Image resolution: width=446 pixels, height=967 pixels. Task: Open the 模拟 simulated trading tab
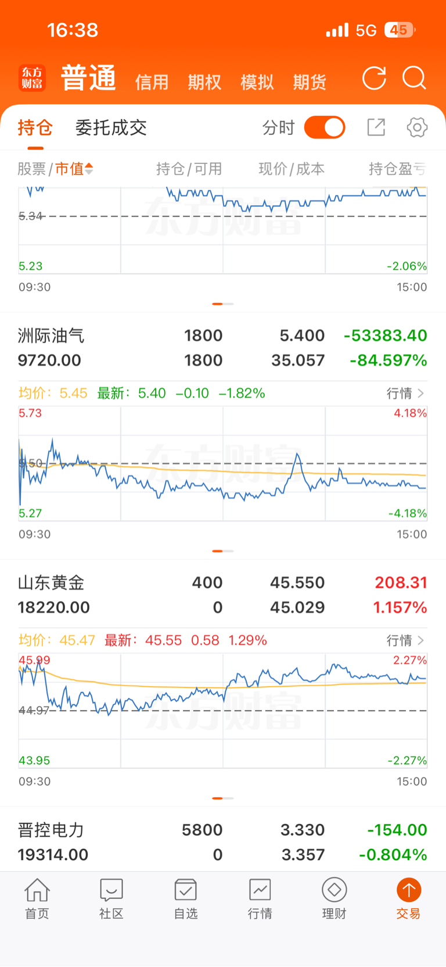click(257, 82)
